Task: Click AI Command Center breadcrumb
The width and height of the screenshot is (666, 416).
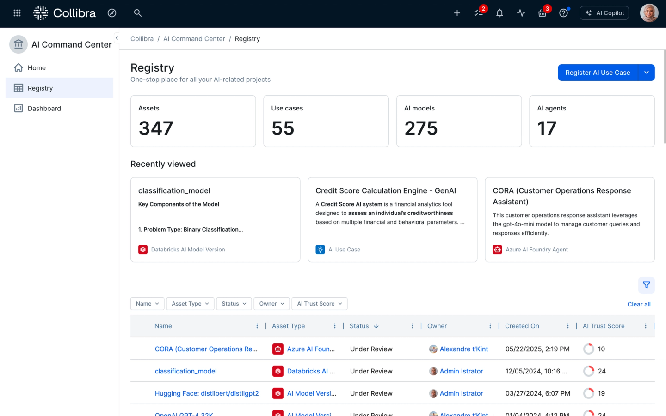Action: (x=194, y=39)
